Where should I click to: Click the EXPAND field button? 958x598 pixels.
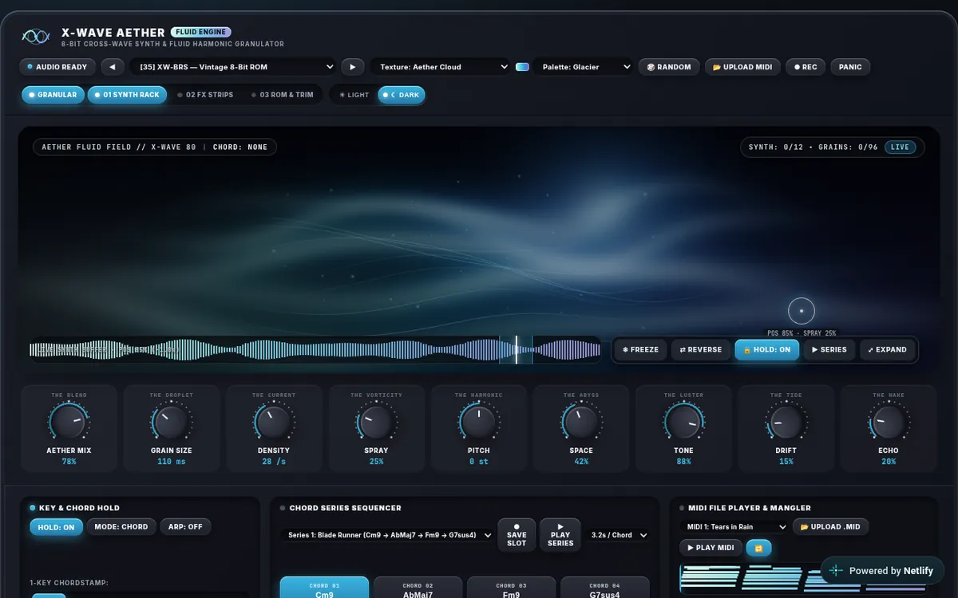(x=888, y=349)
